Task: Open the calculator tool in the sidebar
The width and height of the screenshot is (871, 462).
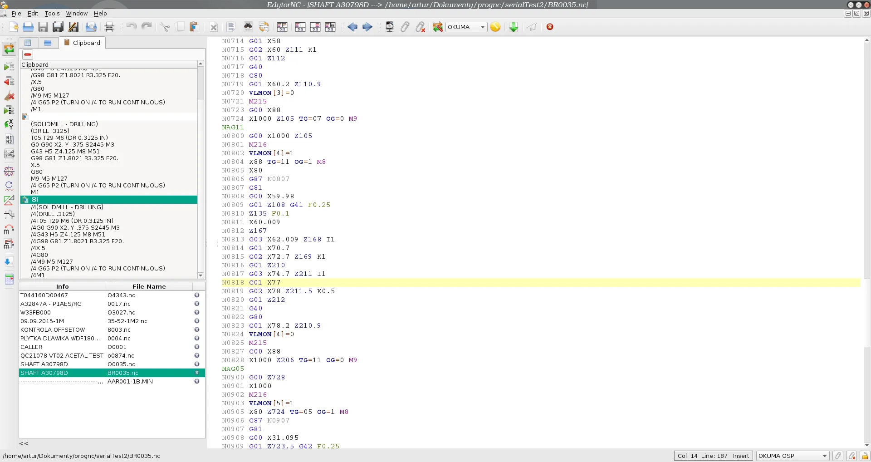Action: click(x=9, y=279)
